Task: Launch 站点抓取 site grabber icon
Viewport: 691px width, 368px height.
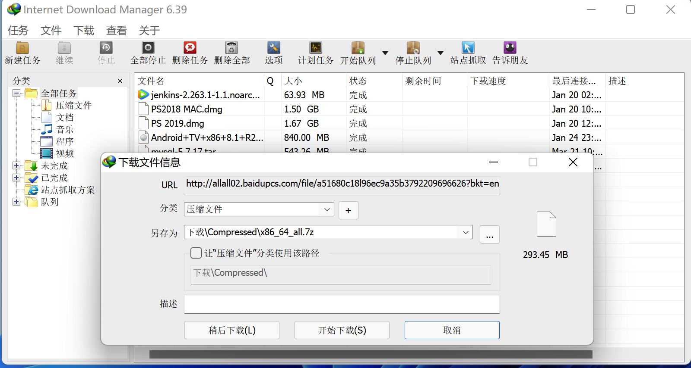Action: coord(468,47)
